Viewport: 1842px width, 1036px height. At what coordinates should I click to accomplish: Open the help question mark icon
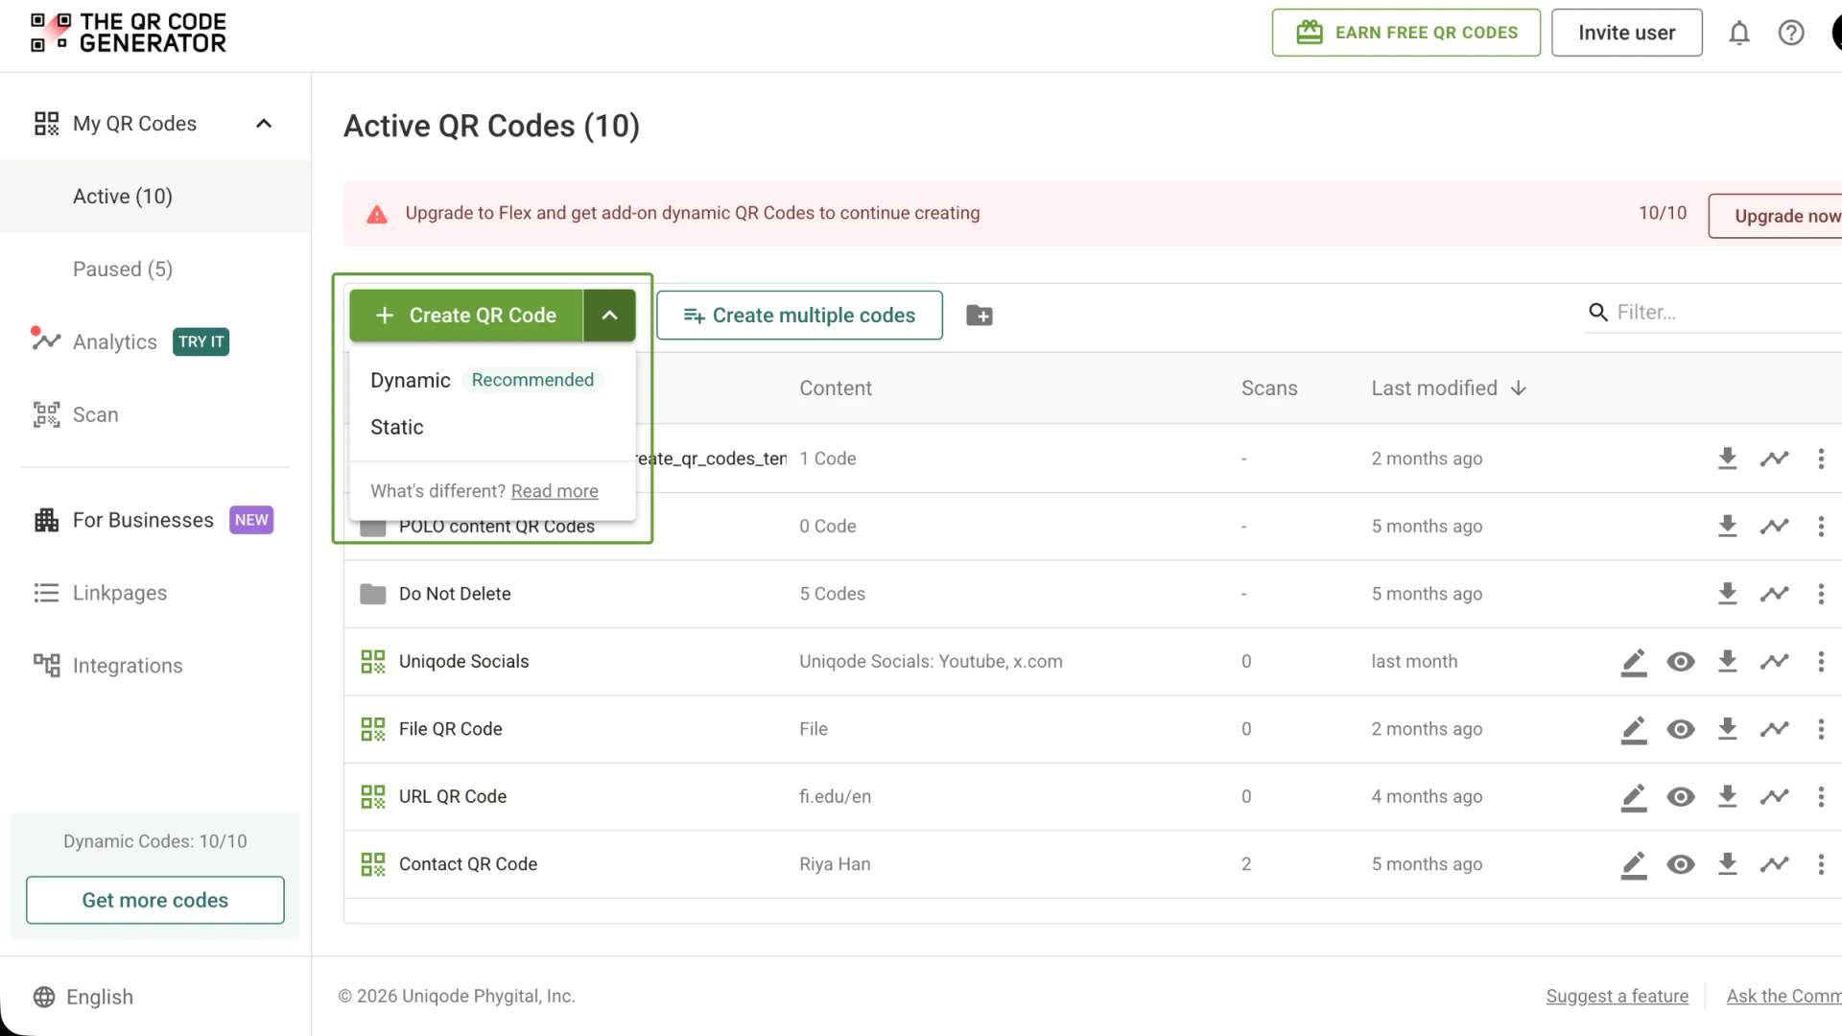[x=1790, y=34]
